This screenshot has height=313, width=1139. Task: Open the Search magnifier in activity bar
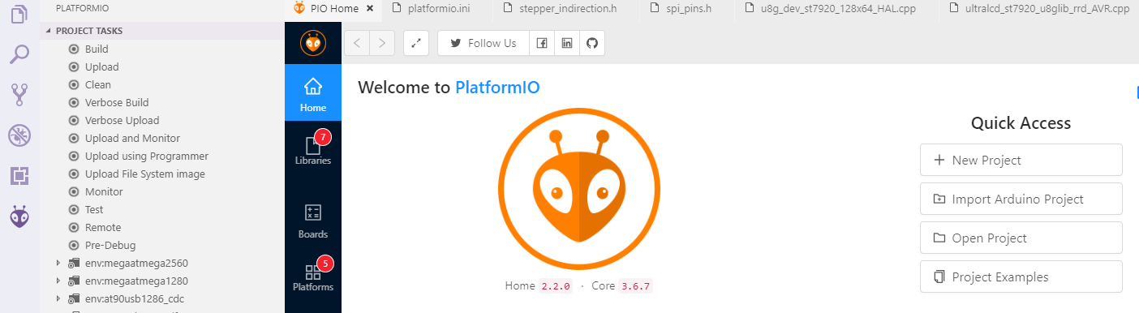[19, 54]
